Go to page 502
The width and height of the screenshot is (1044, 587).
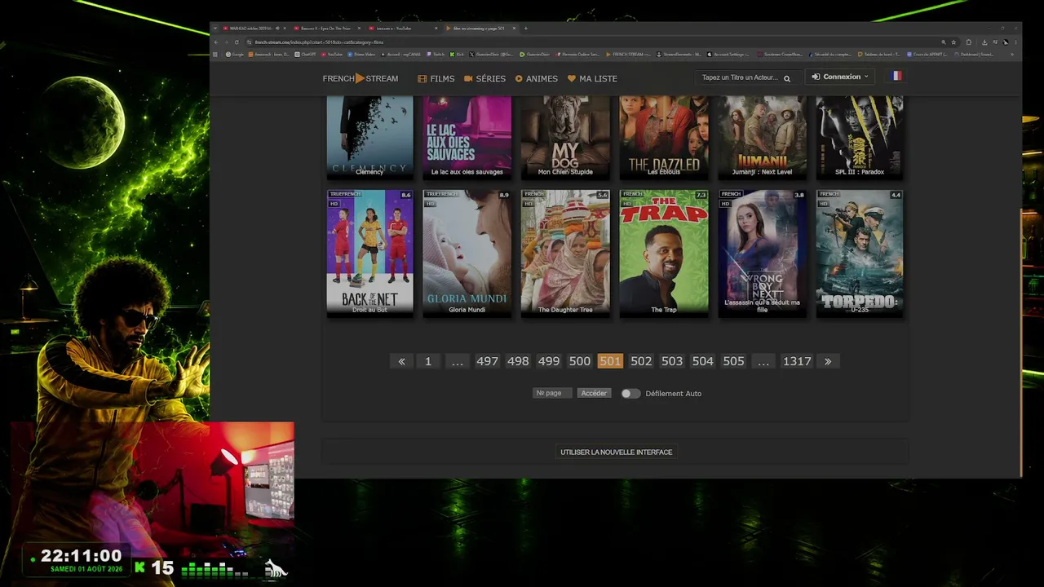[x=641, y=361]
